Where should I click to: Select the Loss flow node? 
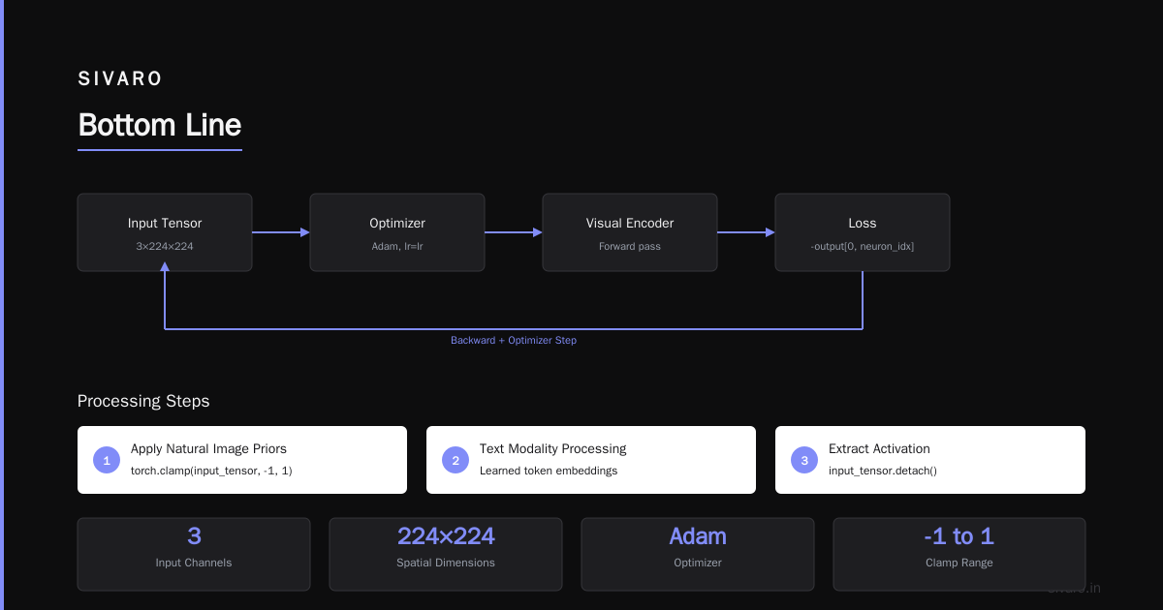863,232
